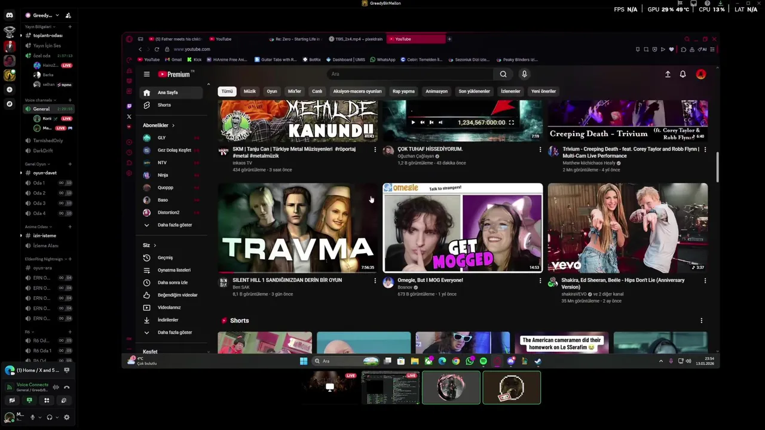Select Müzik filter chip
The height and width of the screenshot is (430, 765).
(250, 91)
